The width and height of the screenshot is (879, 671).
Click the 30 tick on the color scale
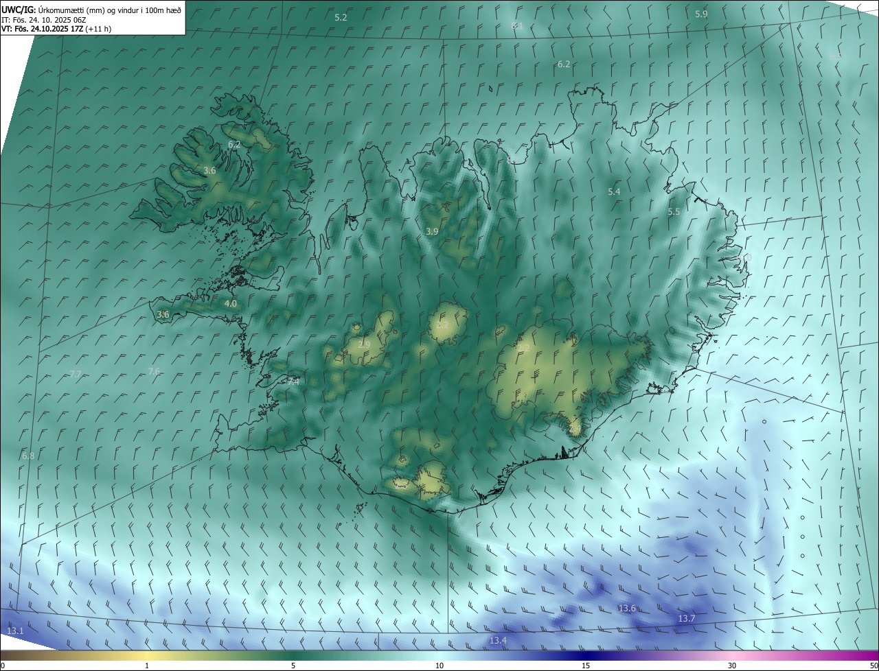(x=732, y=666)
